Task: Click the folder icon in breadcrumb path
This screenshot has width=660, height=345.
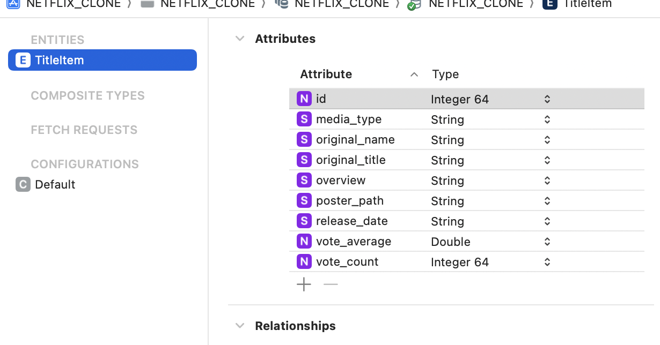Action: (x=147, y=3)
